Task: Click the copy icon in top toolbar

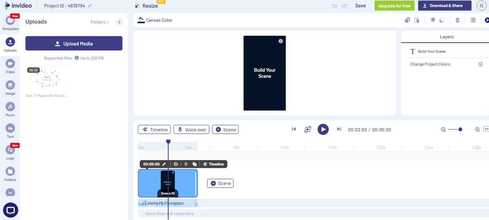Action: [407, 20]
